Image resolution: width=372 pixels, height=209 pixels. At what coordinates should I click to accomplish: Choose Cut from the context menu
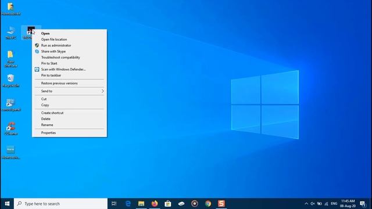(x=69, y=99)
